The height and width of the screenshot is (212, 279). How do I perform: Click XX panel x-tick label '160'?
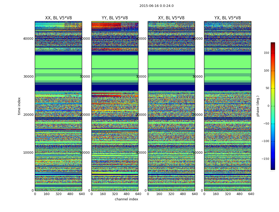[47, 194]
